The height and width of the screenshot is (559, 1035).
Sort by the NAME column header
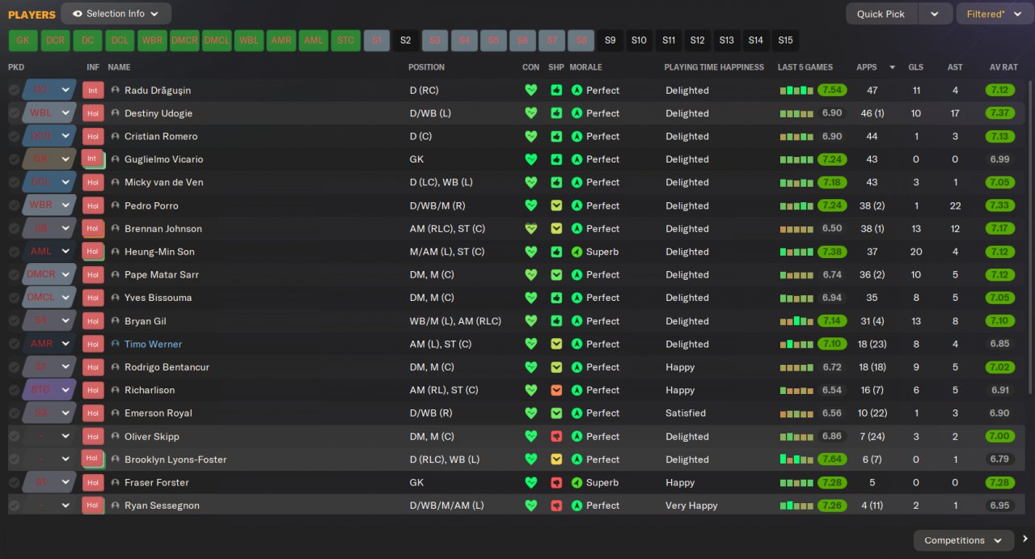click(119, 67)
